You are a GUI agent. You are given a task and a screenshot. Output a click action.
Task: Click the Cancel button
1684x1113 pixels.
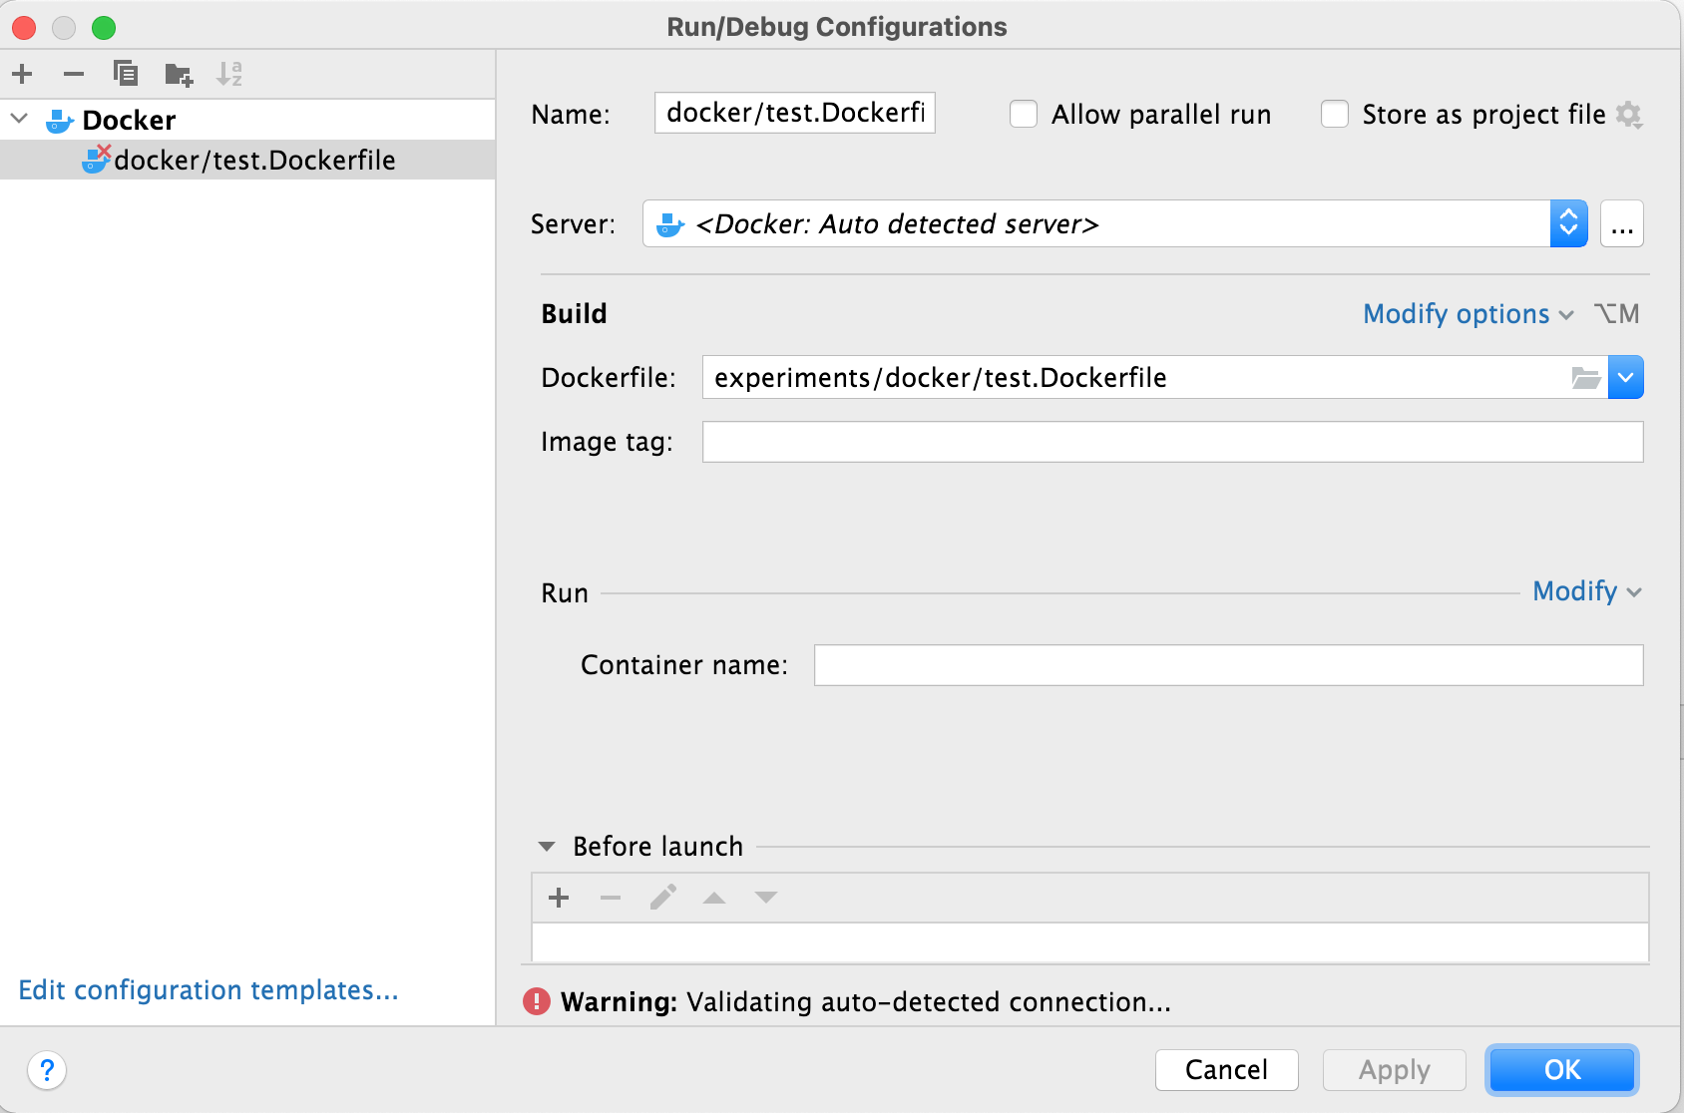click(1226, 1070)
